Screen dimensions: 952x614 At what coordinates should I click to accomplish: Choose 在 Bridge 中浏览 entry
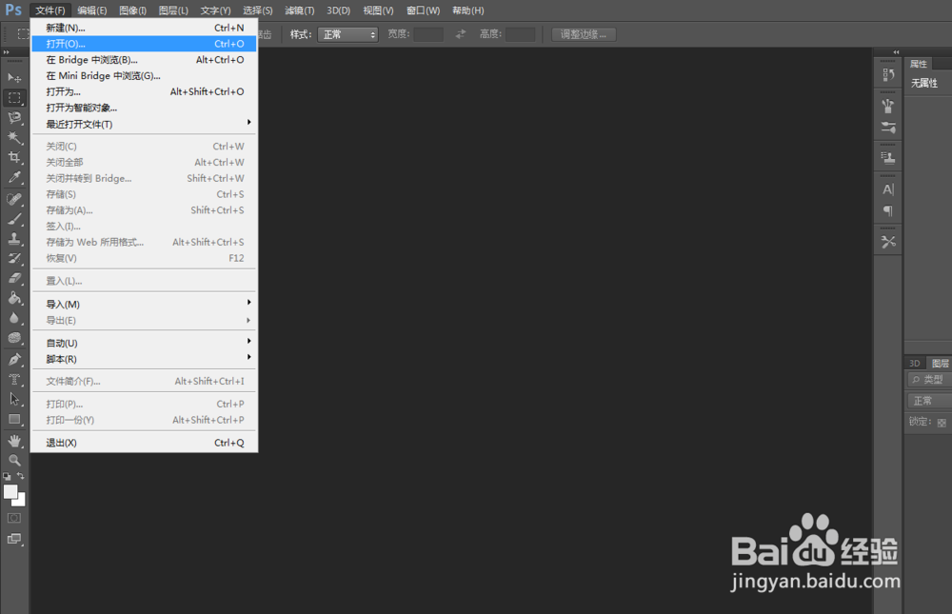[x=144, y=60]
